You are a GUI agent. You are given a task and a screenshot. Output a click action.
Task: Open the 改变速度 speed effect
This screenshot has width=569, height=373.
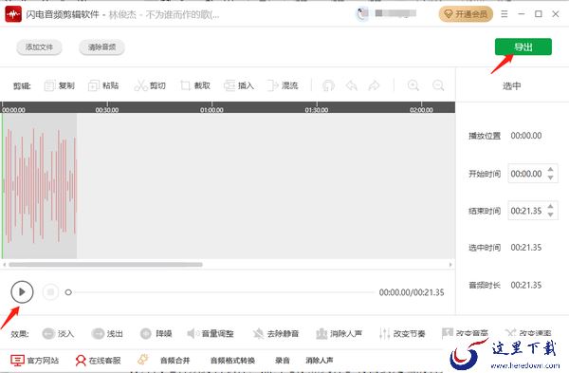[528, 333]
